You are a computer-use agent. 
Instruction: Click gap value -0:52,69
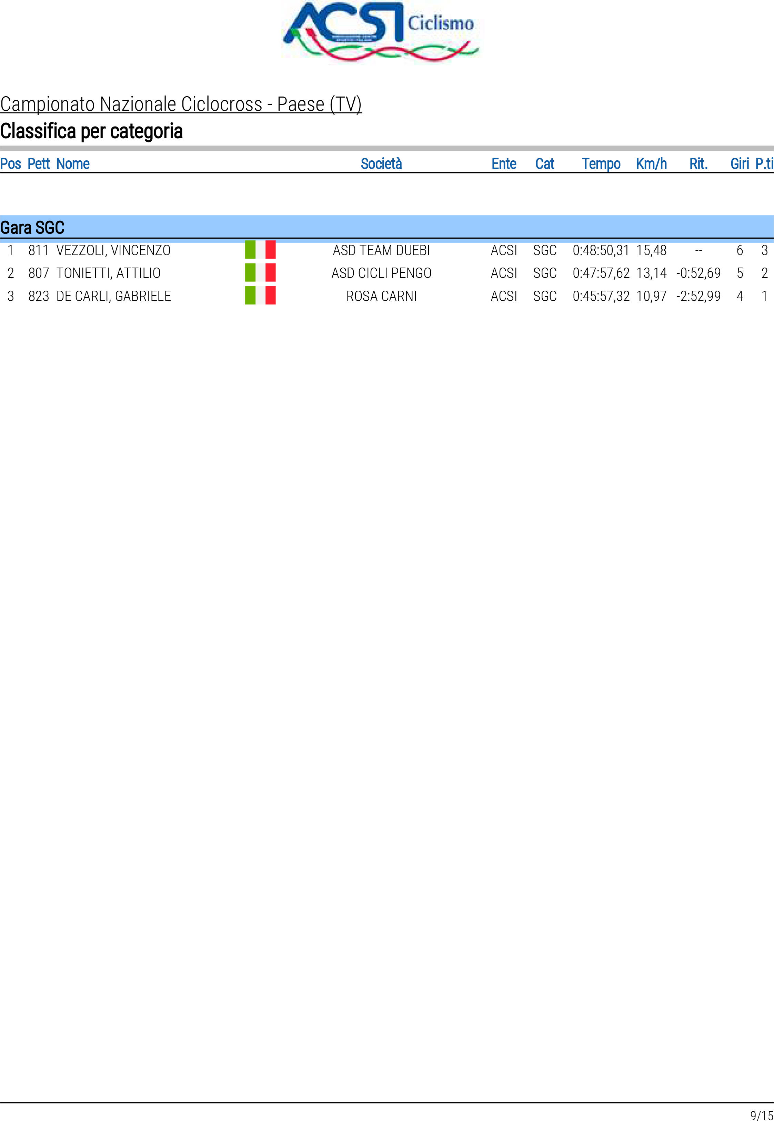pyautogui.click(x=699, y=273)
